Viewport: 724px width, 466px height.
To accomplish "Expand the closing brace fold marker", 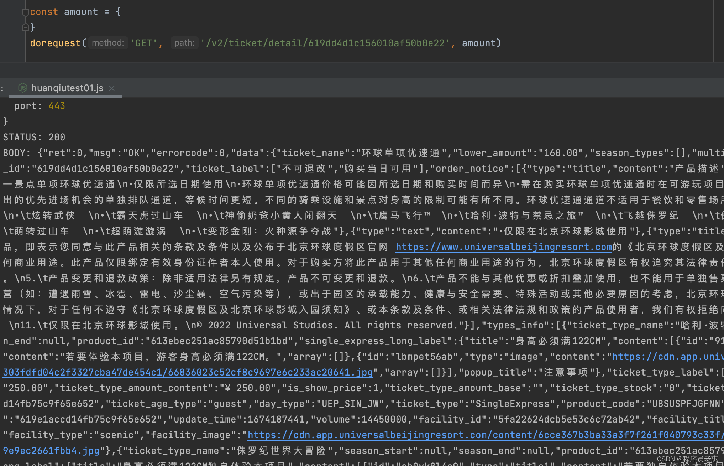I will [x=26, y=27].
